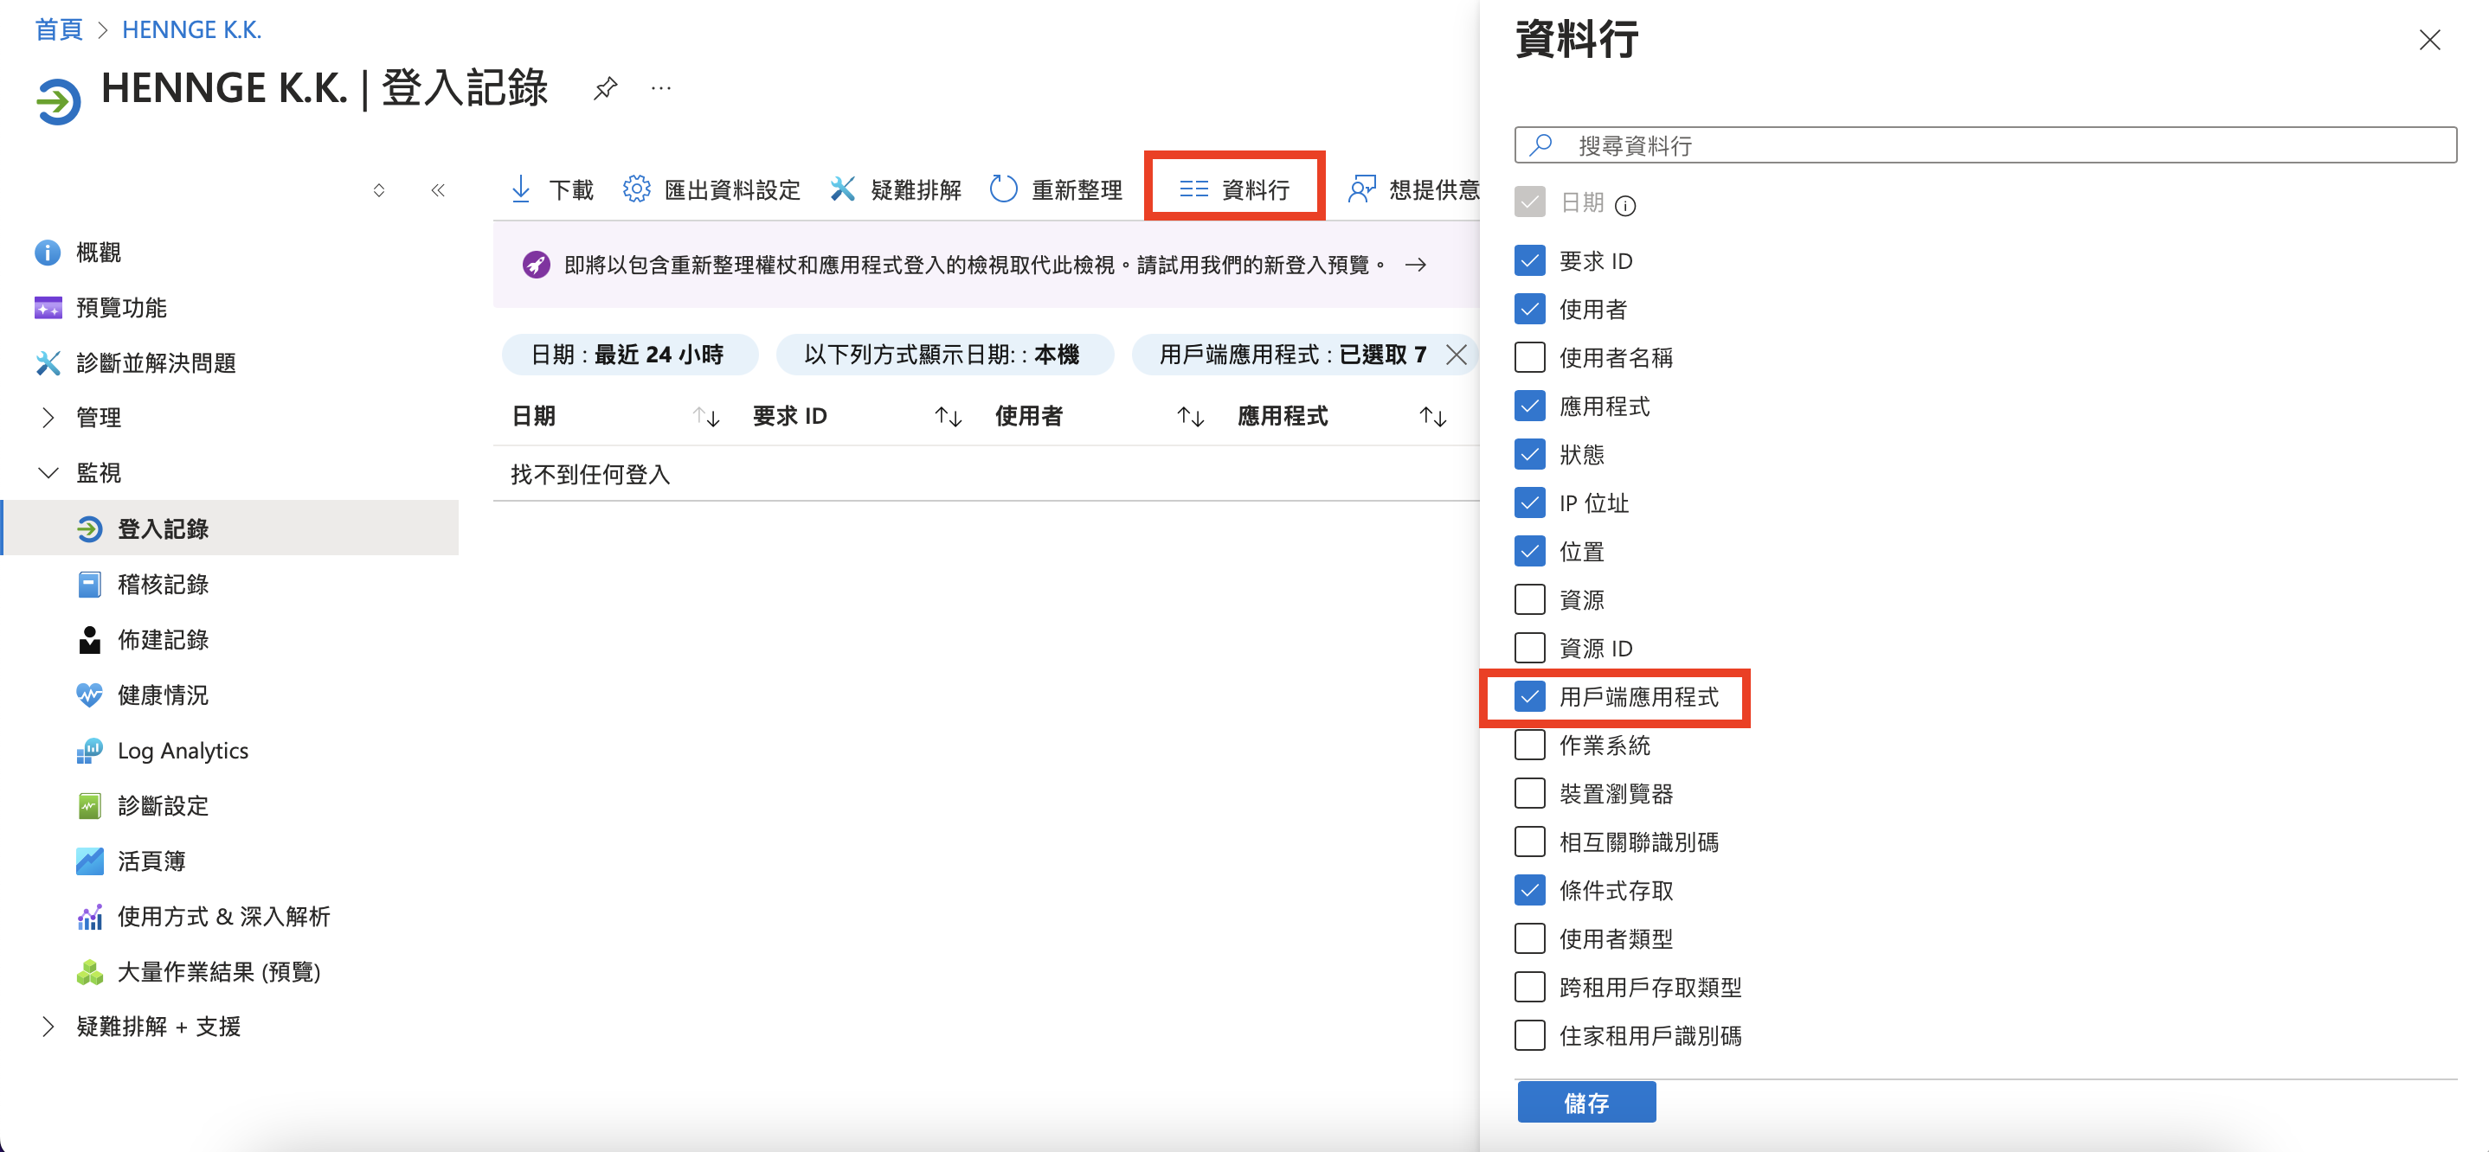Check the 使用者名稱 column checkbox
Viewport: 2489px width, 1152px height.
point(1529,357)
